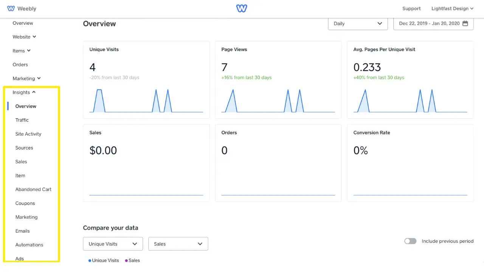484x272 pixels.
Task: Click the Sales $0.00 value
Action: click(103, 150)
